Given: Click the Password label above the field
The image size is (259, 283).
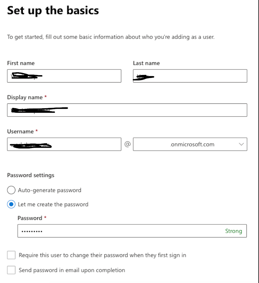Looking at the screenshot, I should pyautogui.click(x=30, y=218).
